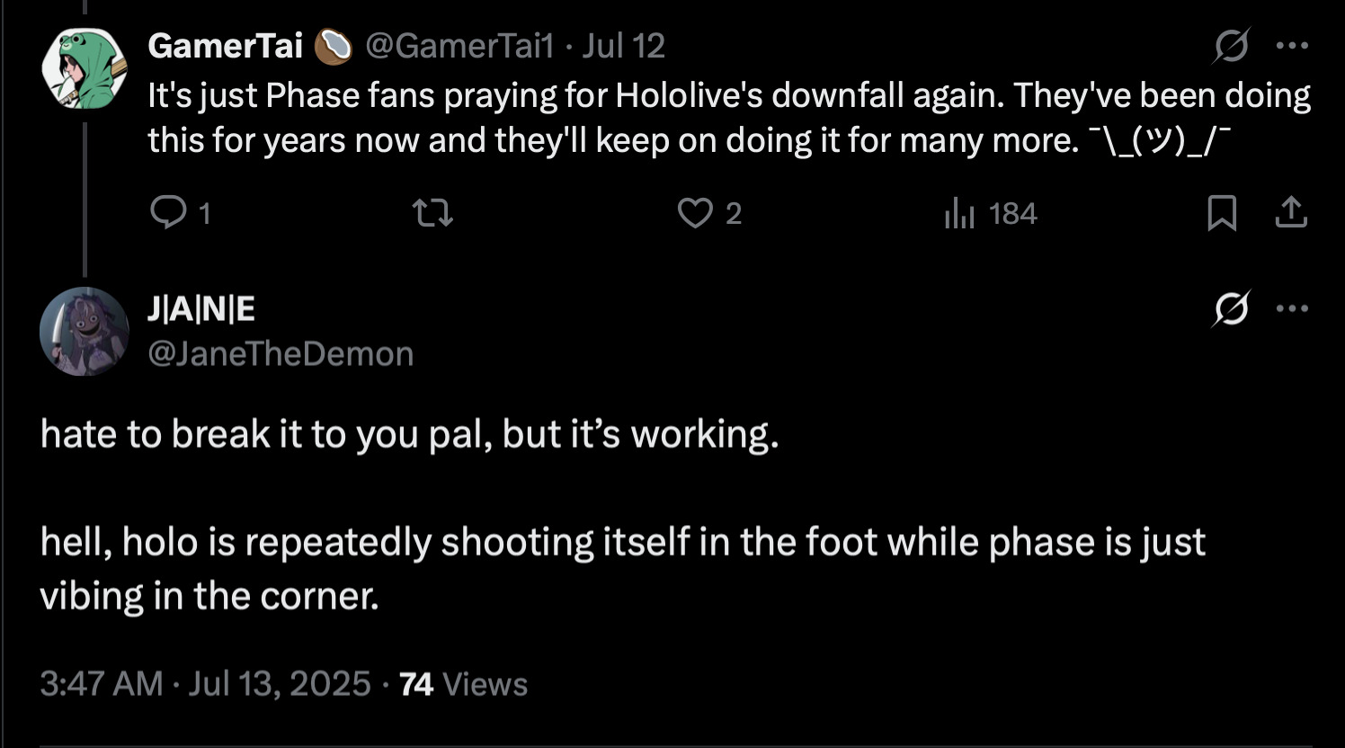Bookmark GamerTai's tweet
Screen dimensions: 1345x748
pos(1221,213)
